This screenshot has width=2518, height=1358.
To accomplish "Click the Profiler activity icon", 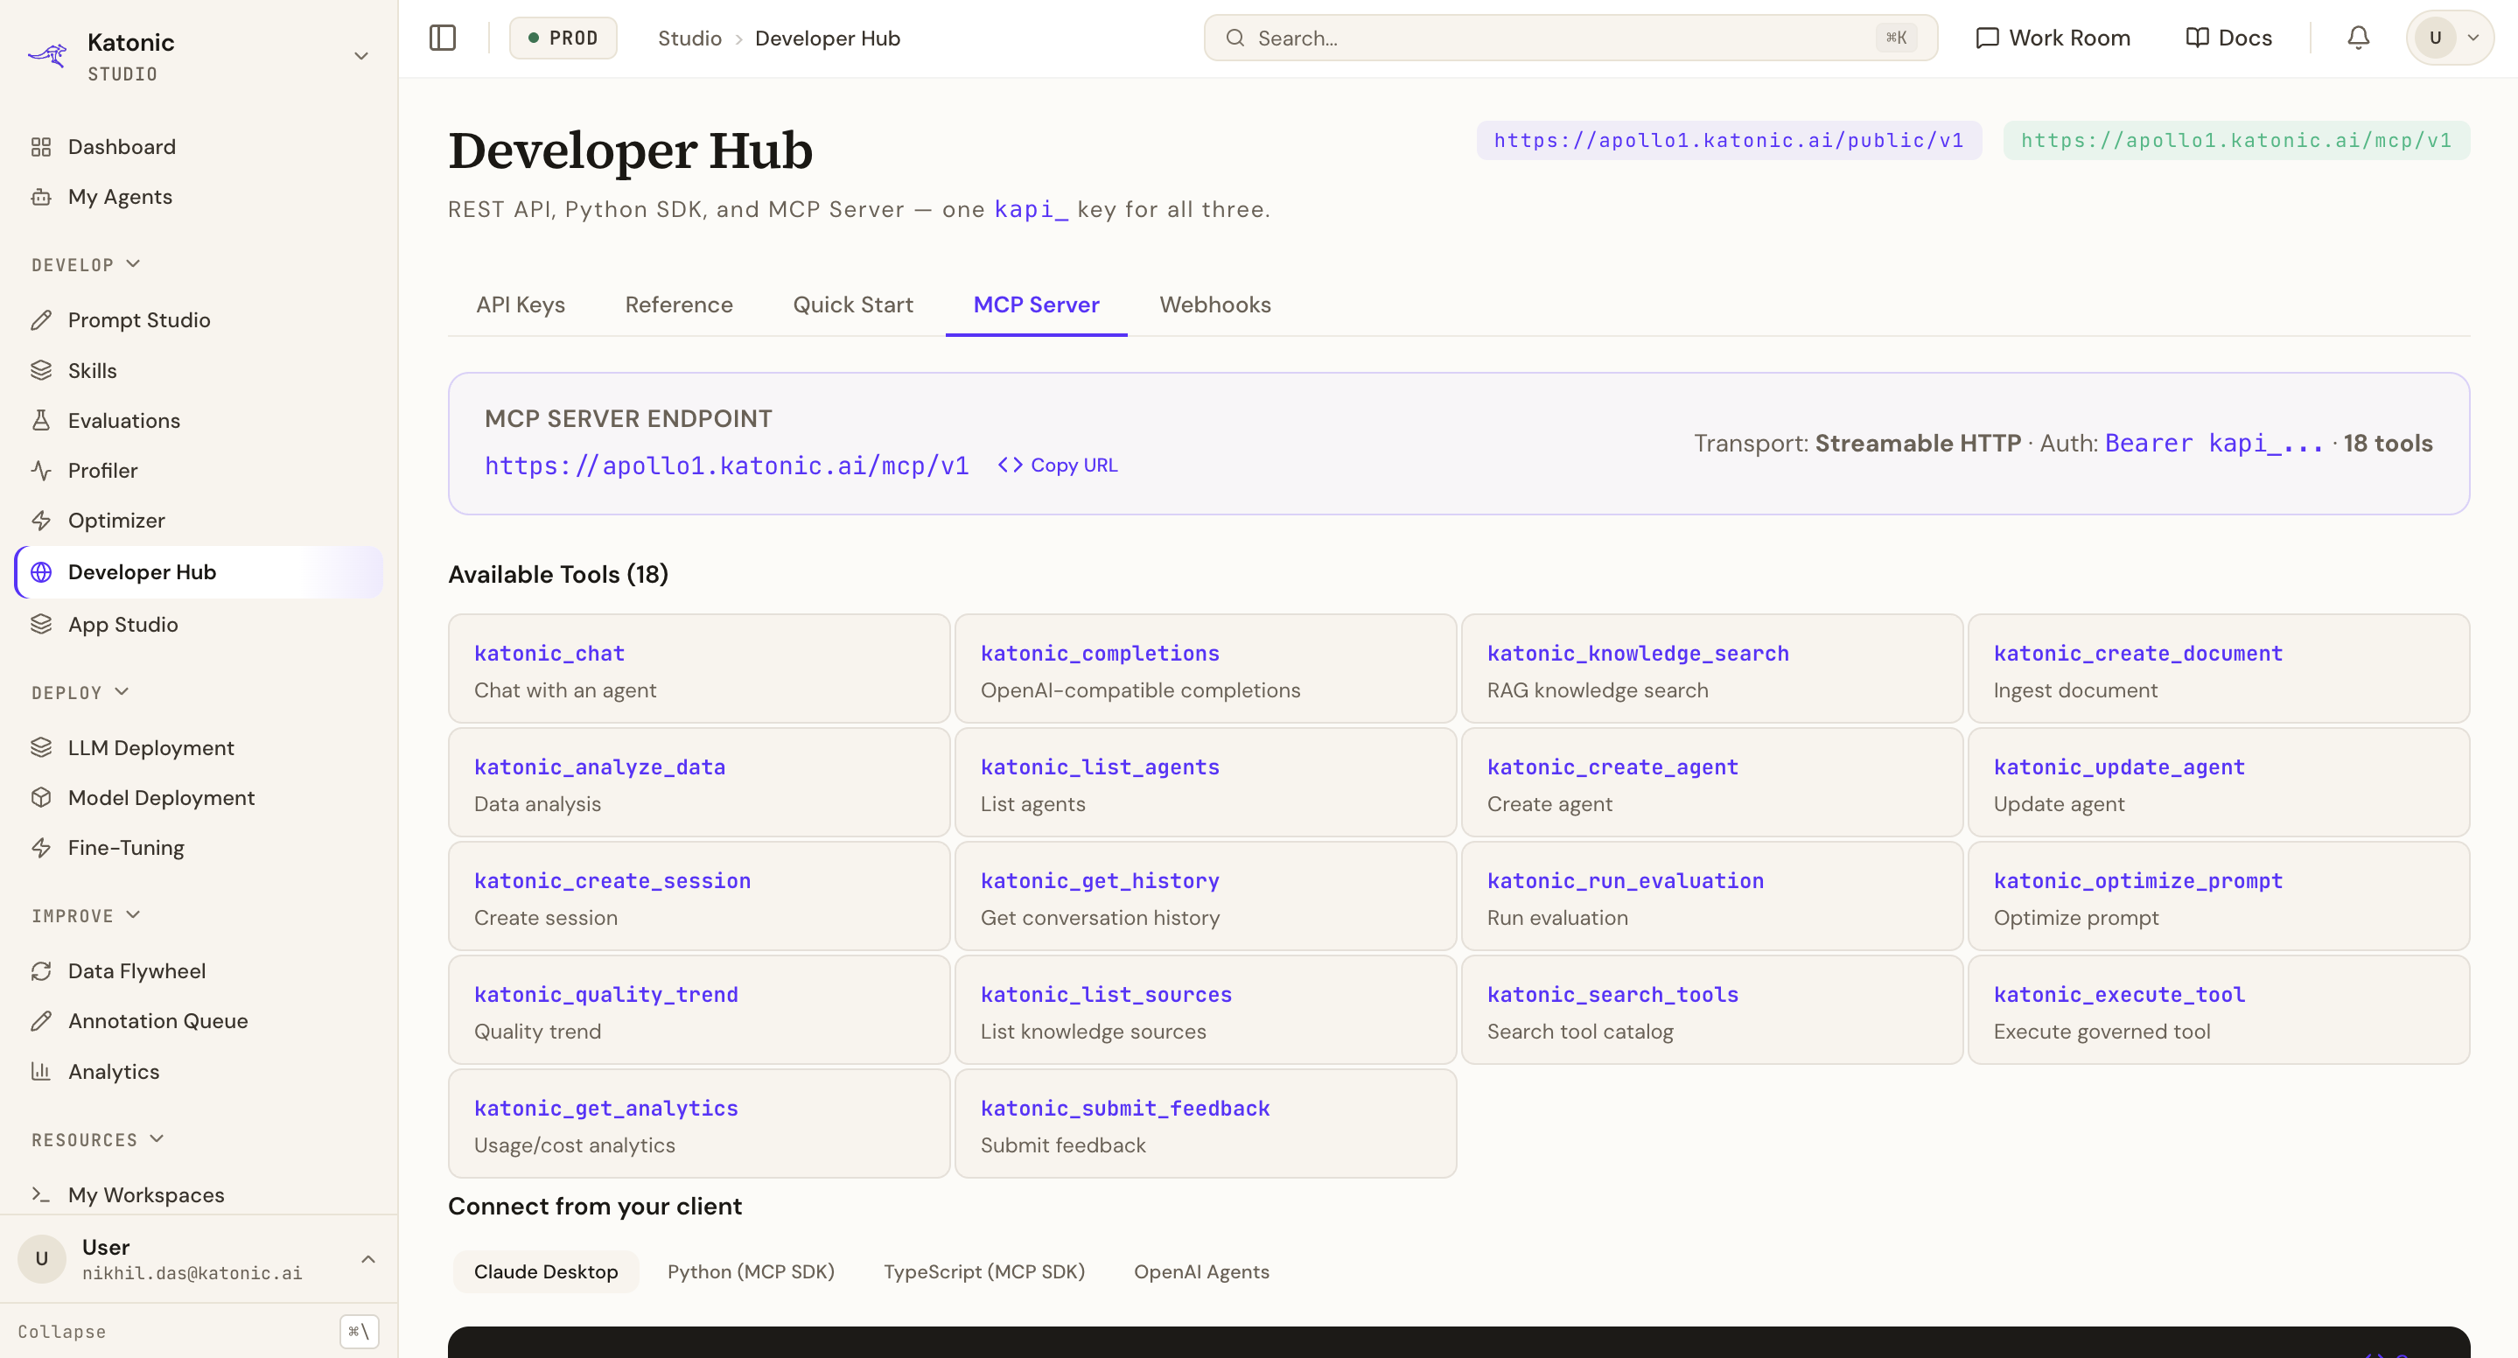I will click(41, 470).
